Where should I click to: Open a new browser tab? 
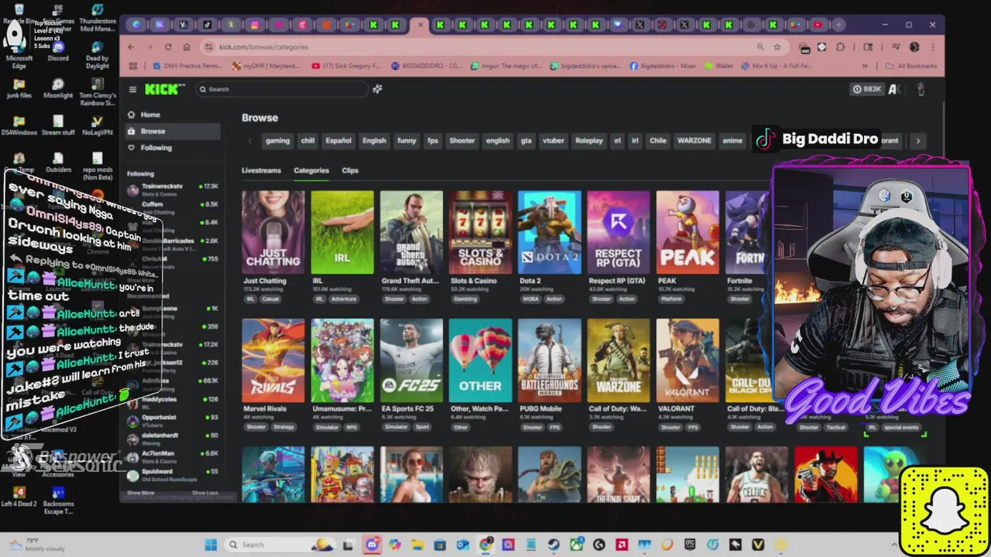click(838, 25)
